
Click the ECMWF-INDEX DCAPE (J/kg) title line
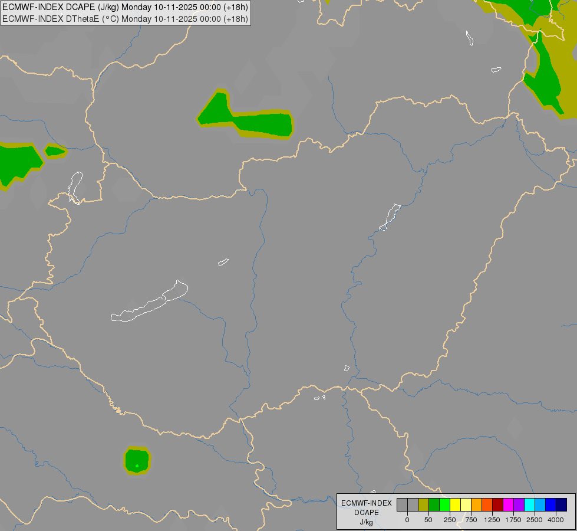(x=125, y=7)
